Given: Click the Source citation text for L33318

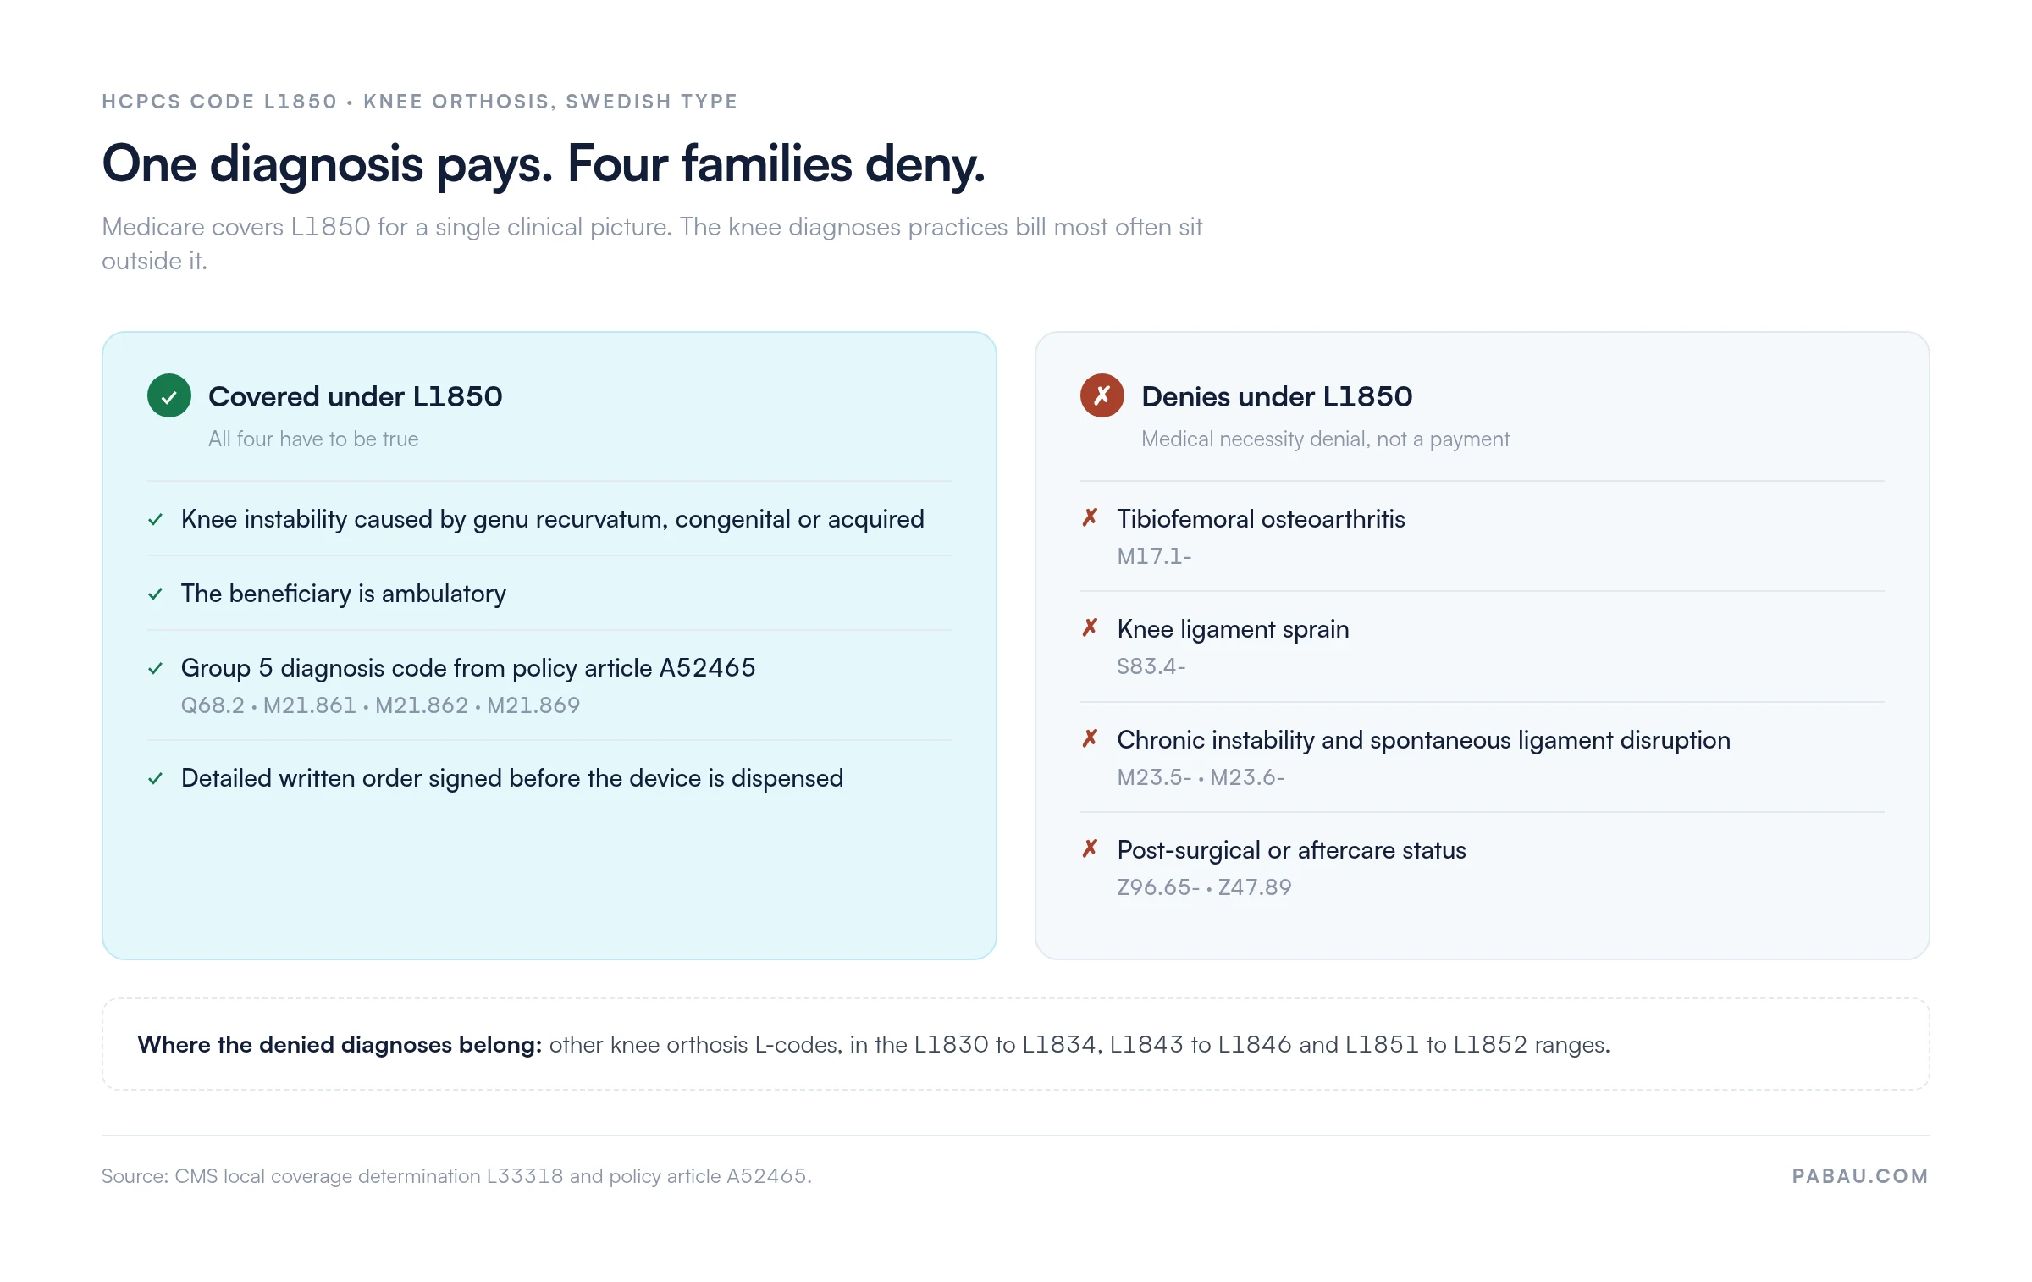Looking at the screenshot, I should tap(456, 1176).
